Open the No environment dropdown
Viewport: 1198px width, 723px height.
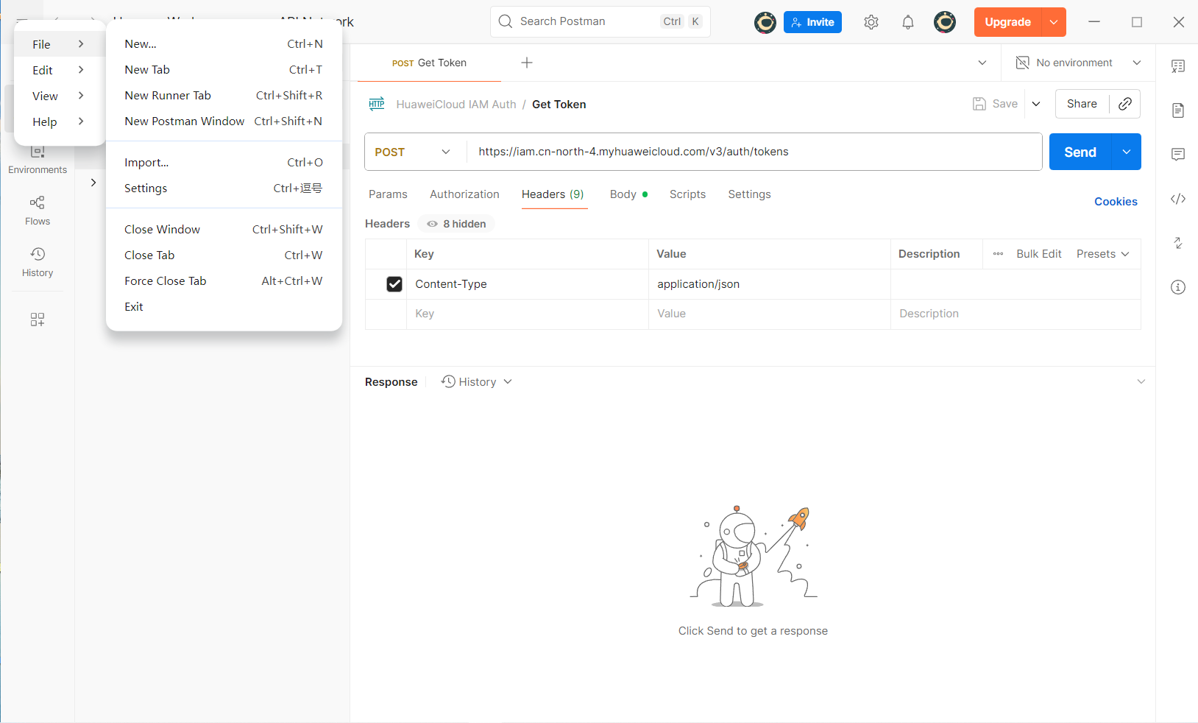(x=1079, y=63)
